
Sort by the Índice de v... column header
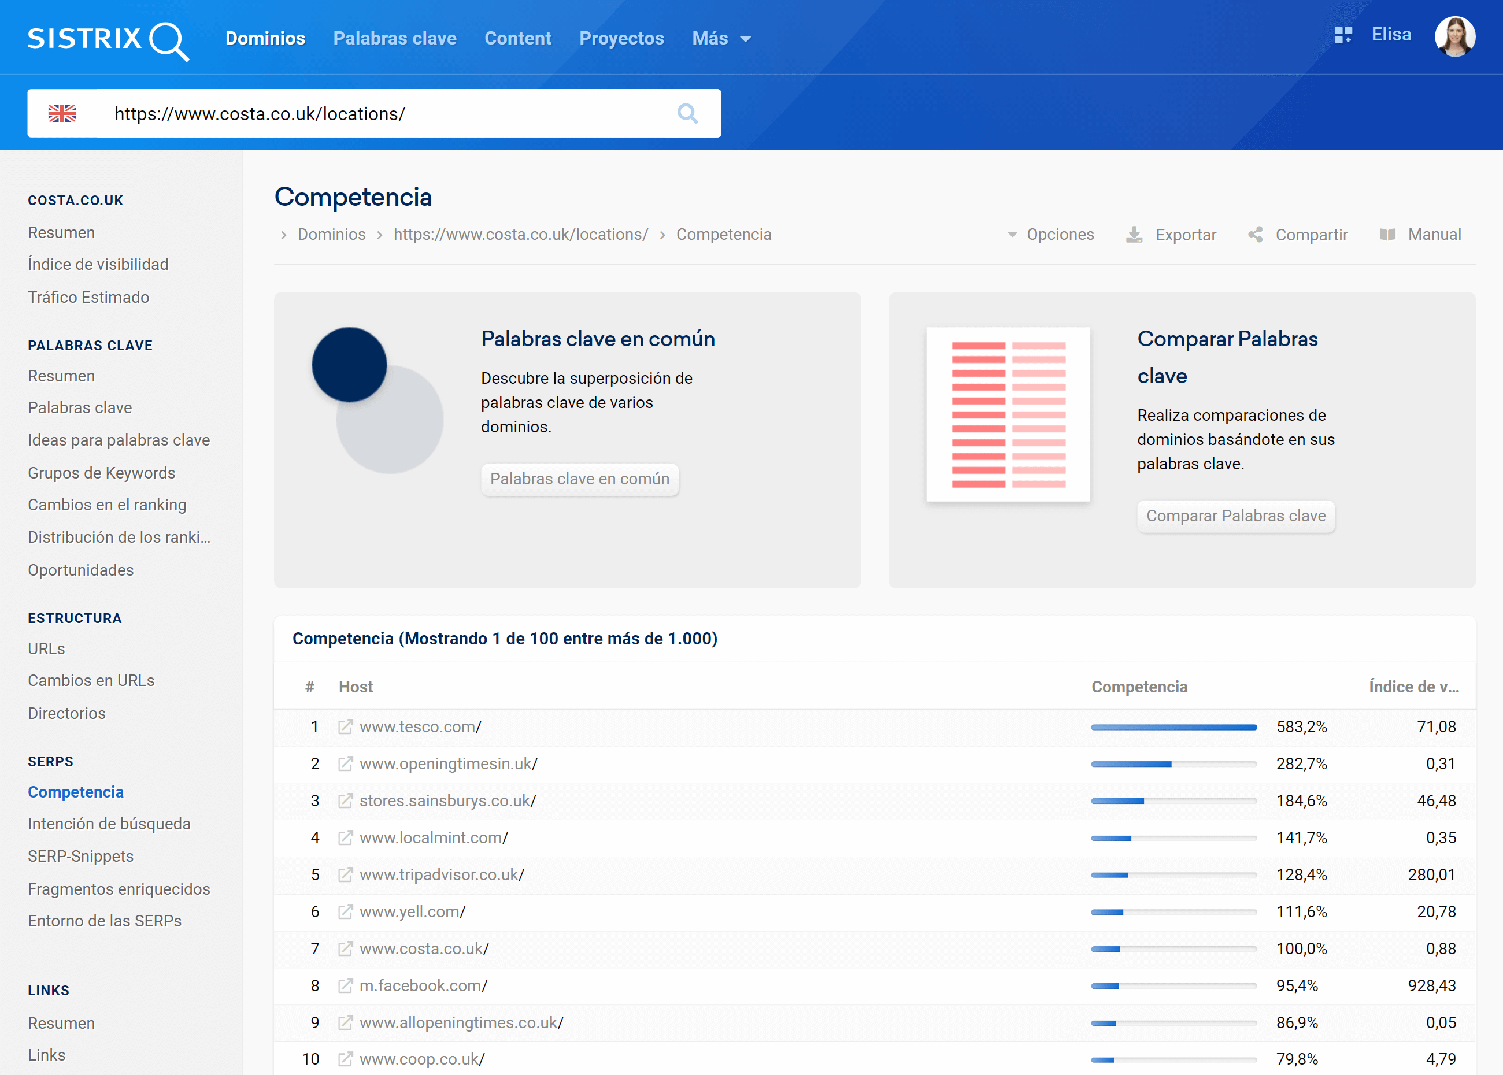click(x=1413, y=687)
